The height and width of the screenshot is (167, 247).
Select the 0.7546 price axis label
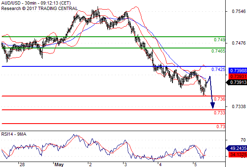[239, 11]
